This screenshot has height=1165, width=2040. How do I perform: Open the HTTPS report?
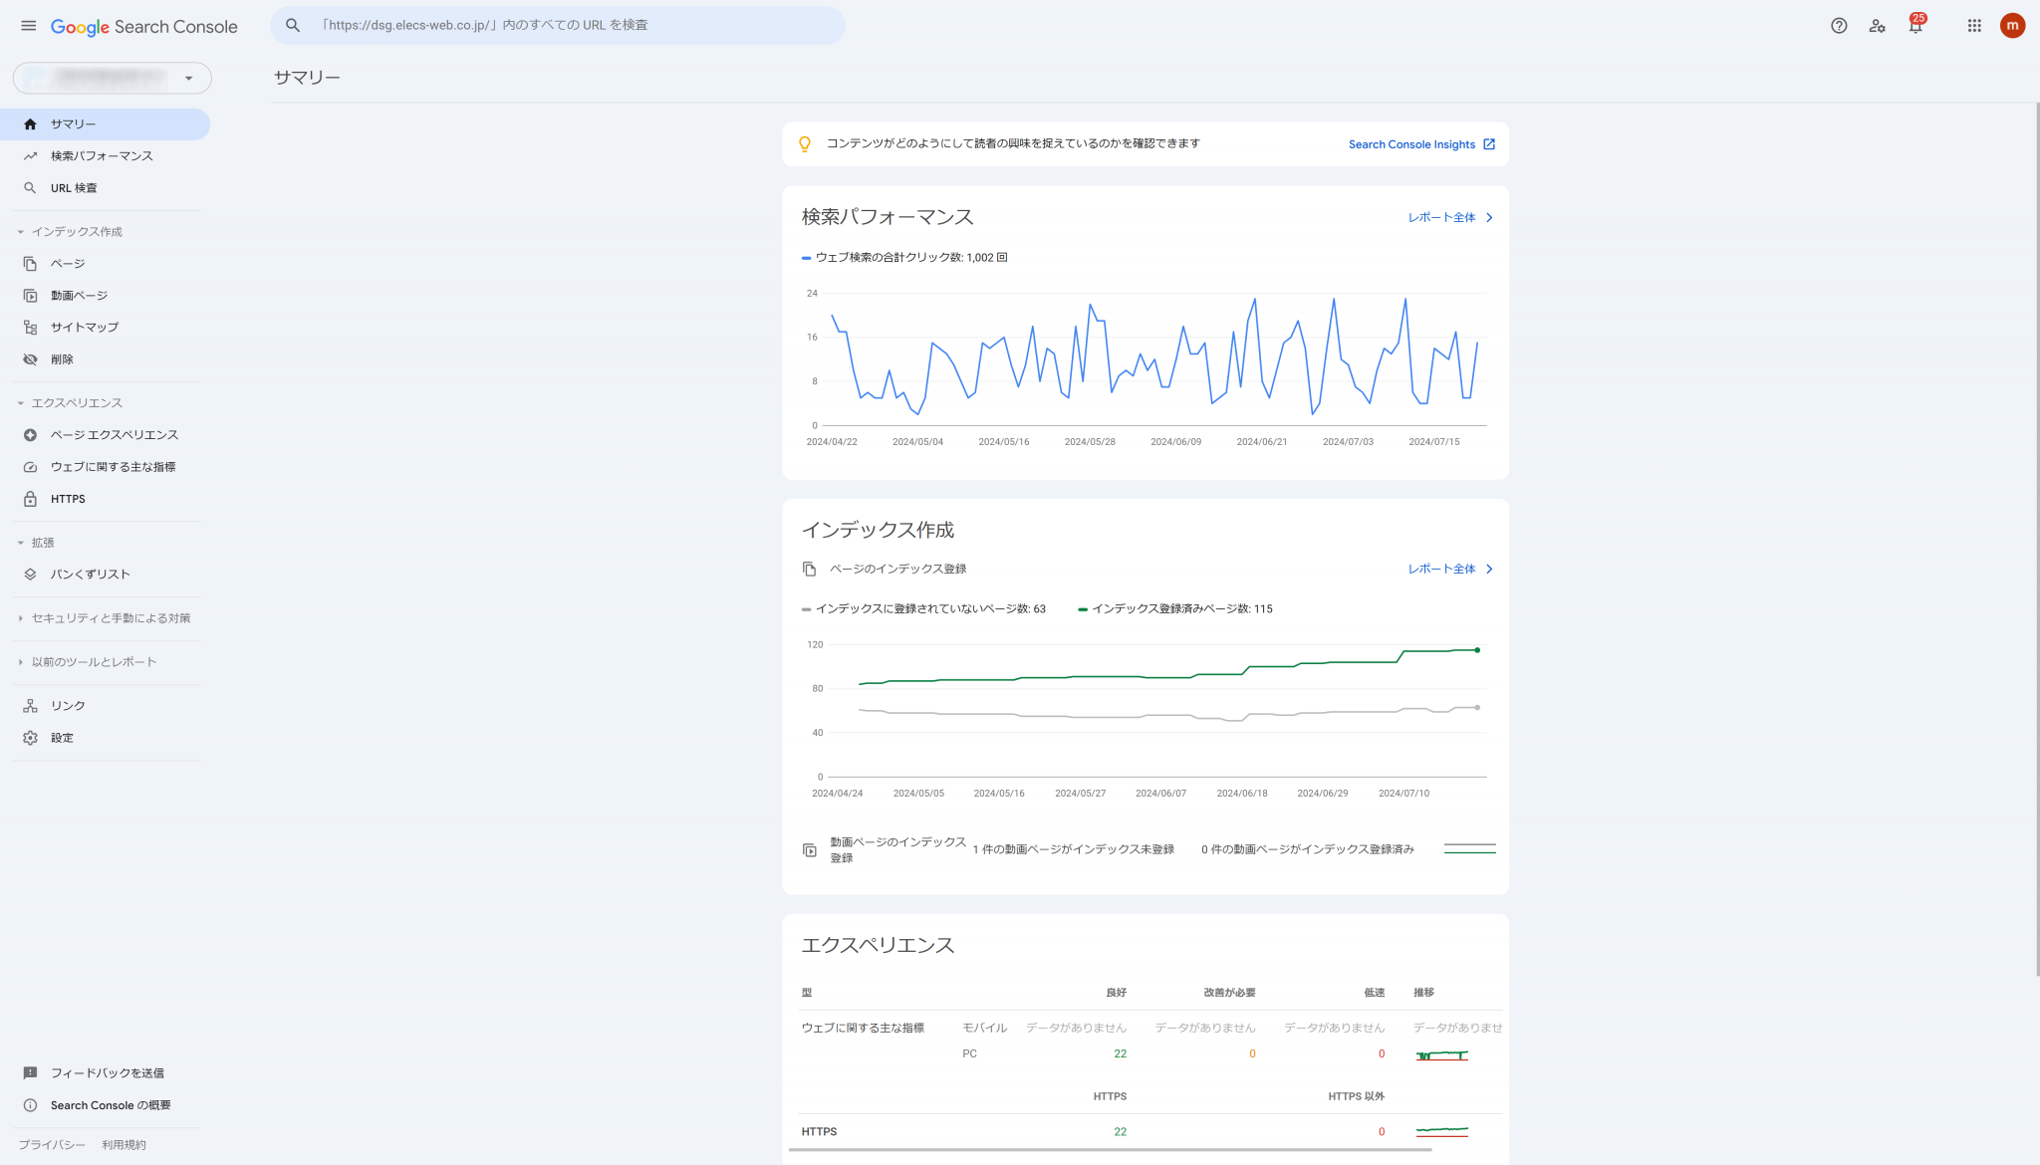pos(67,498)
